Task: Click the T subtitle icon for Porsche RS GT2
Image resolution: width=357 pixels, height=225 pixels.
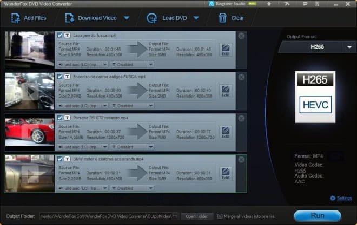Action: tap(67, 118)
